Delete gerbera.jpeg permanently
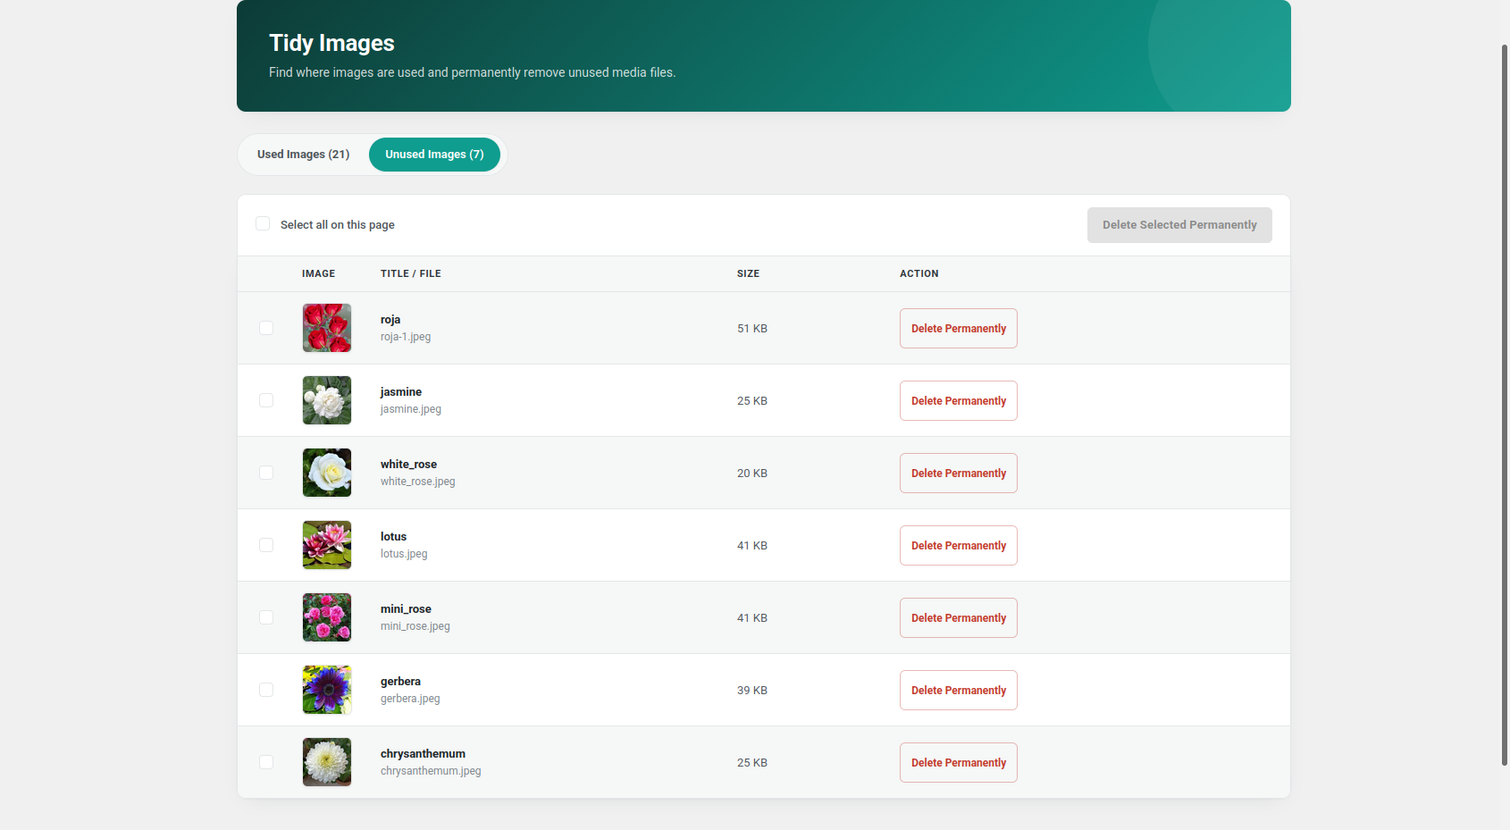The image size is (1510, 830). click(x=959, y=691)
